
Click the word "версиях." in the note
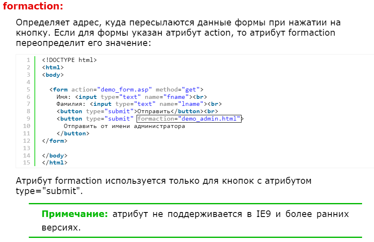61,228
